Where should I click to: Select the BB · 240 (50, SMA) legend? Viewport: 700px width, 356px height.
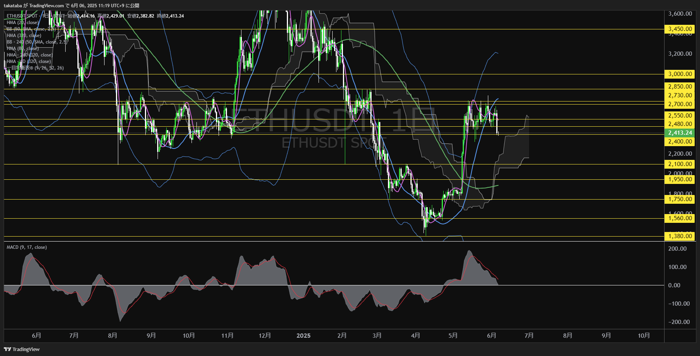click(37, 42)
